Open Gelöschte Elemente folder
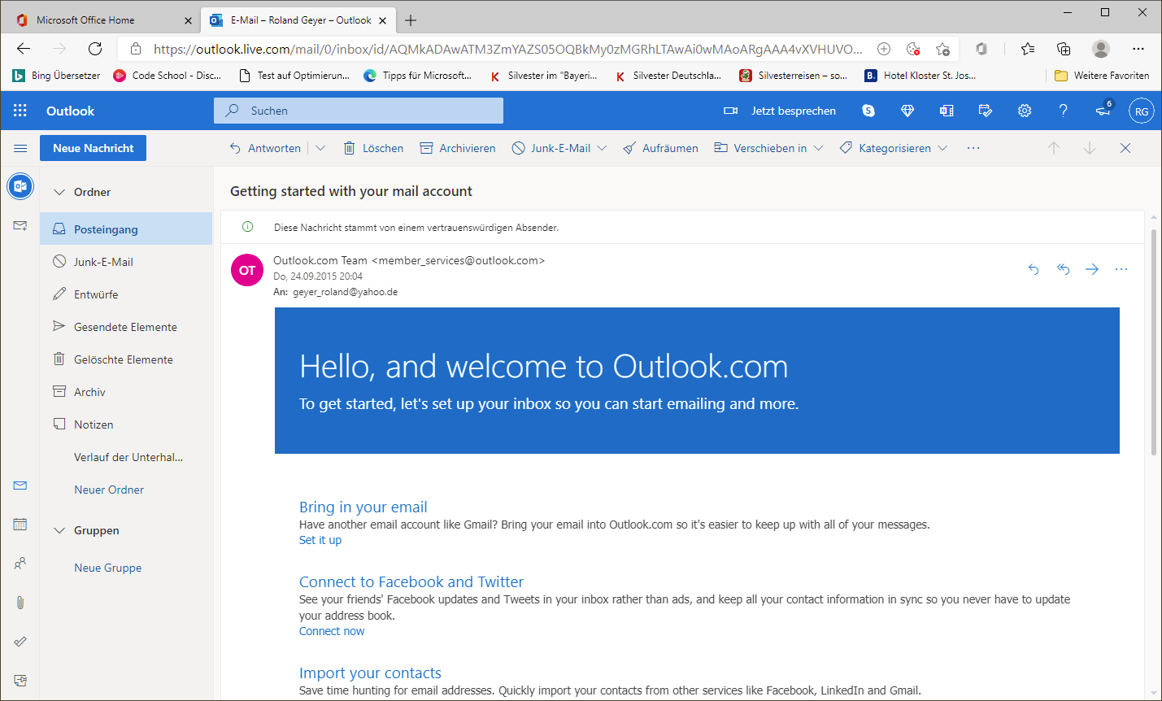Image resolution: width=1162 pixels, height=701 pixels. tap(126, 359)
